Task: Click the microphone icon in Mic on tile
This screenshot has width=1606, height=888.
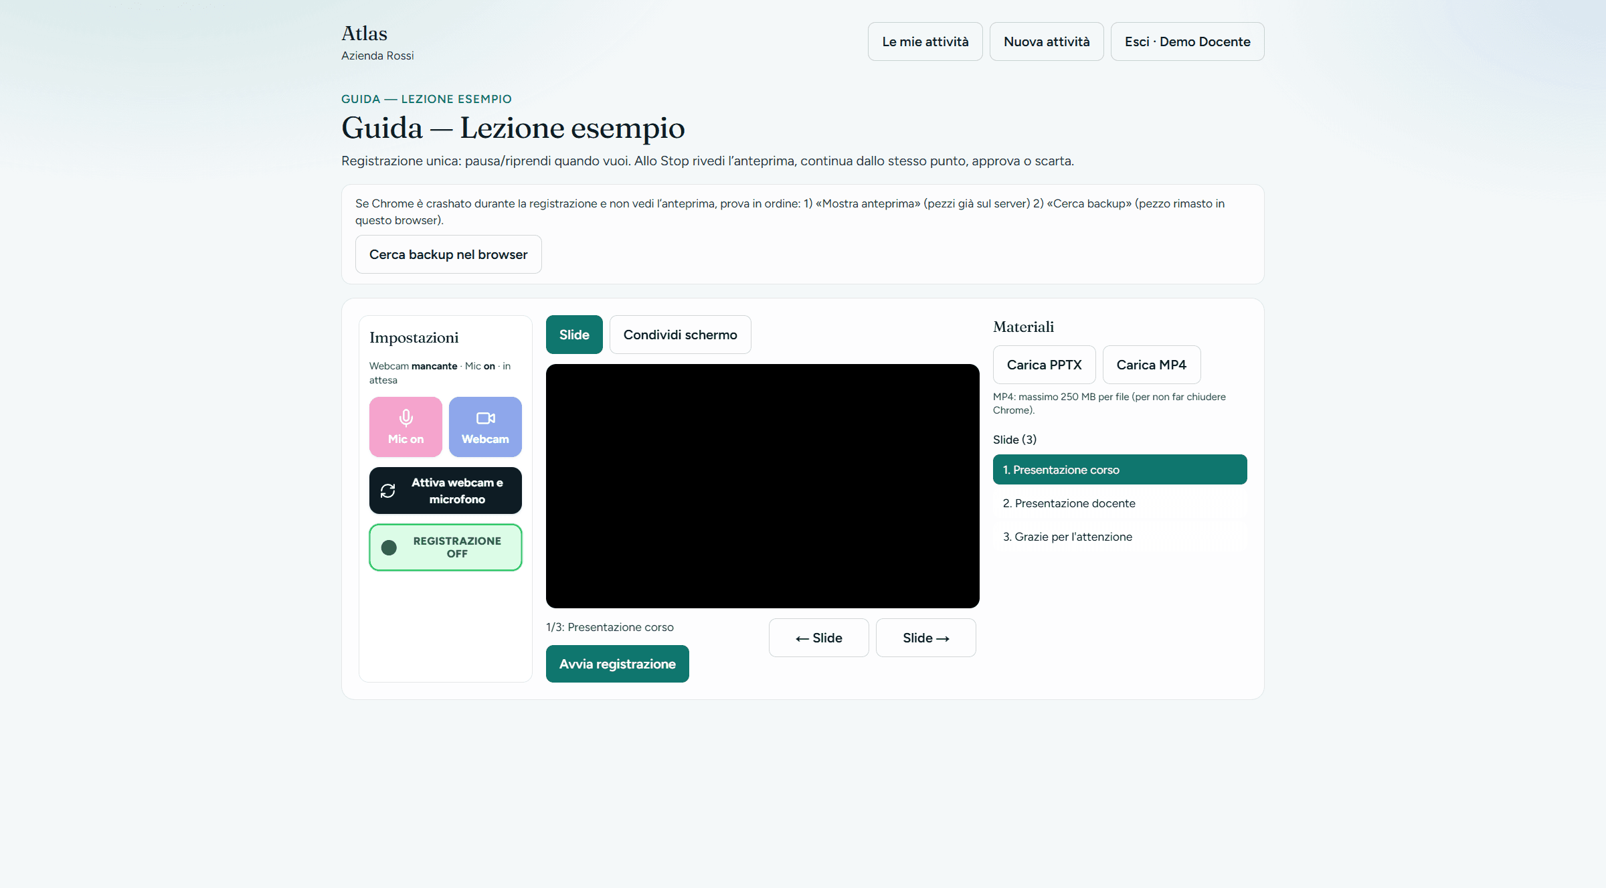Action: click(x=406, y=418)
